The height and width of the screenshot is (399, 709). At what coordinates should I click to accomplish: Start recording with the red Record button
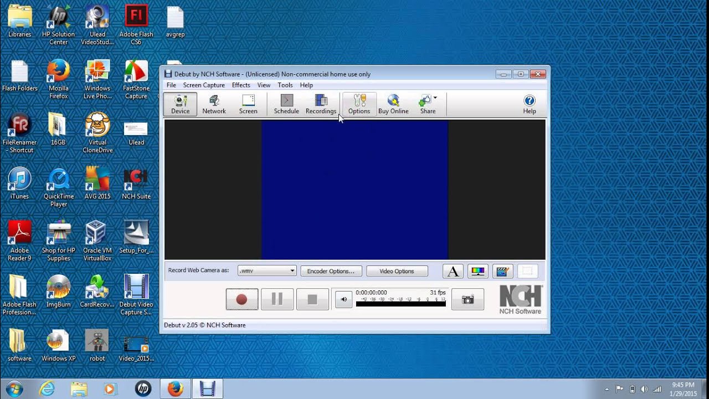click(242, 299)
